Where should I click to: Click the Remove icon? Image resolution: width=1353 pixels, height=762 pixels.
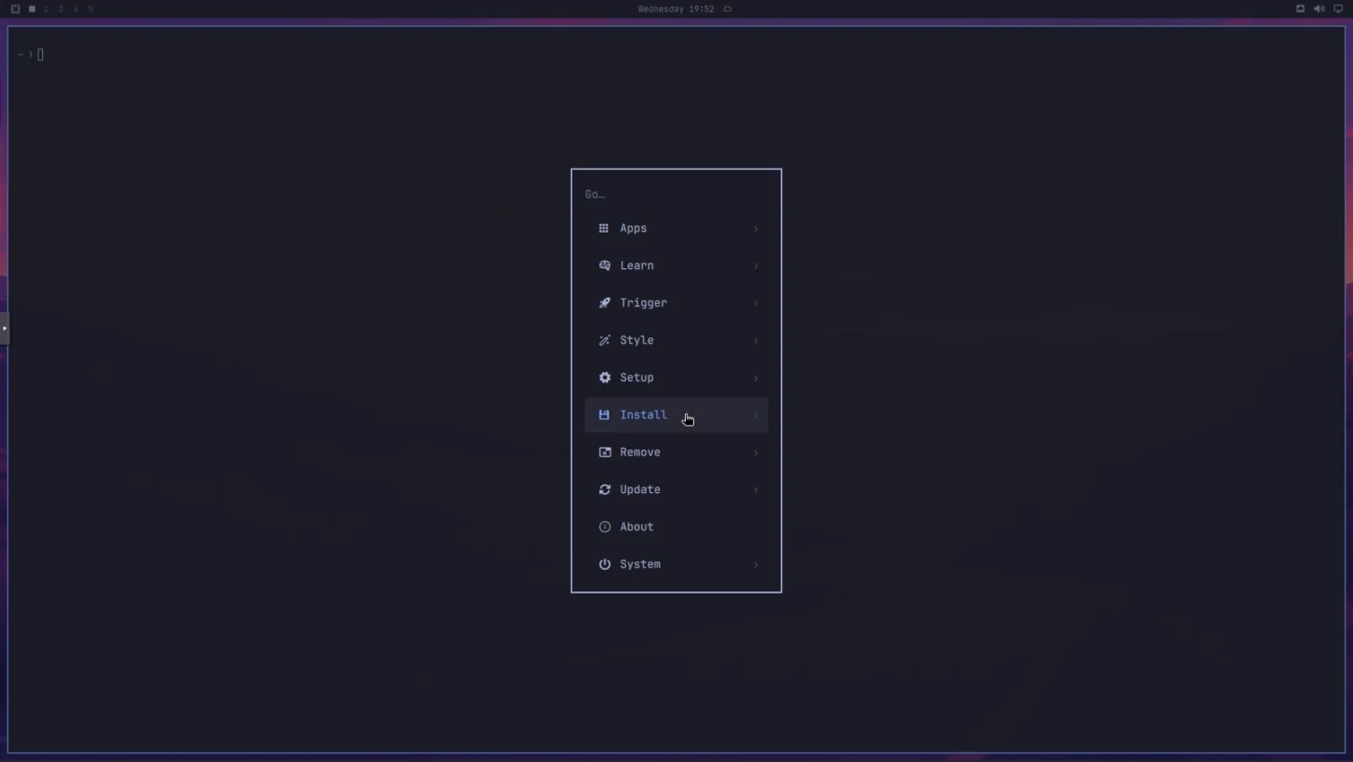pos(604,452)
